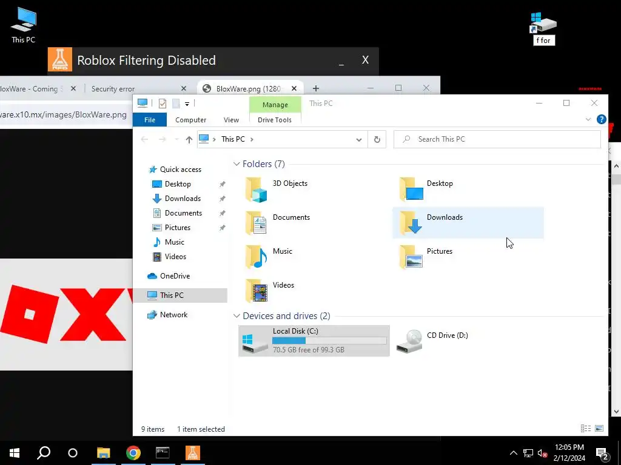Viewport: 621px width, 465px height.
Task: Open Cortana circle on the taskbar
Action: point(73,453)
